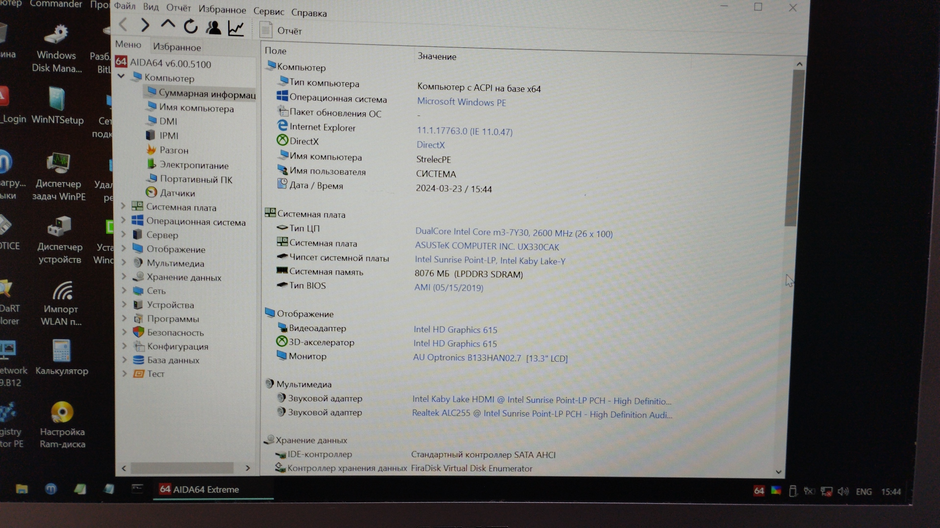Open DualCore Intel Core m3-7Y30 link
This screenshot has width=940, height=528.
point(514,233)
